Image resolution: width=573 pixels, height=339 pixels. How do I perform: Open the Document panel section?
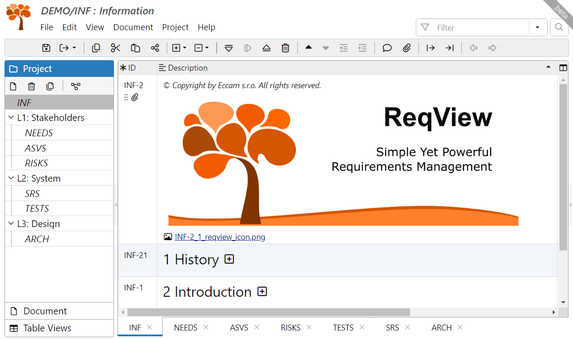tap(59, 311)
